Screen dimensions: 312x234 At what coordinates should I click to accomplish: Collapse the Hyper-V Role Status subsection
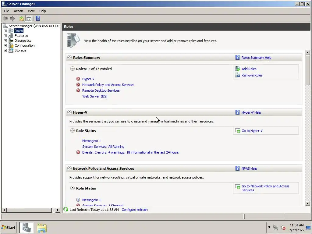point(73,130)
